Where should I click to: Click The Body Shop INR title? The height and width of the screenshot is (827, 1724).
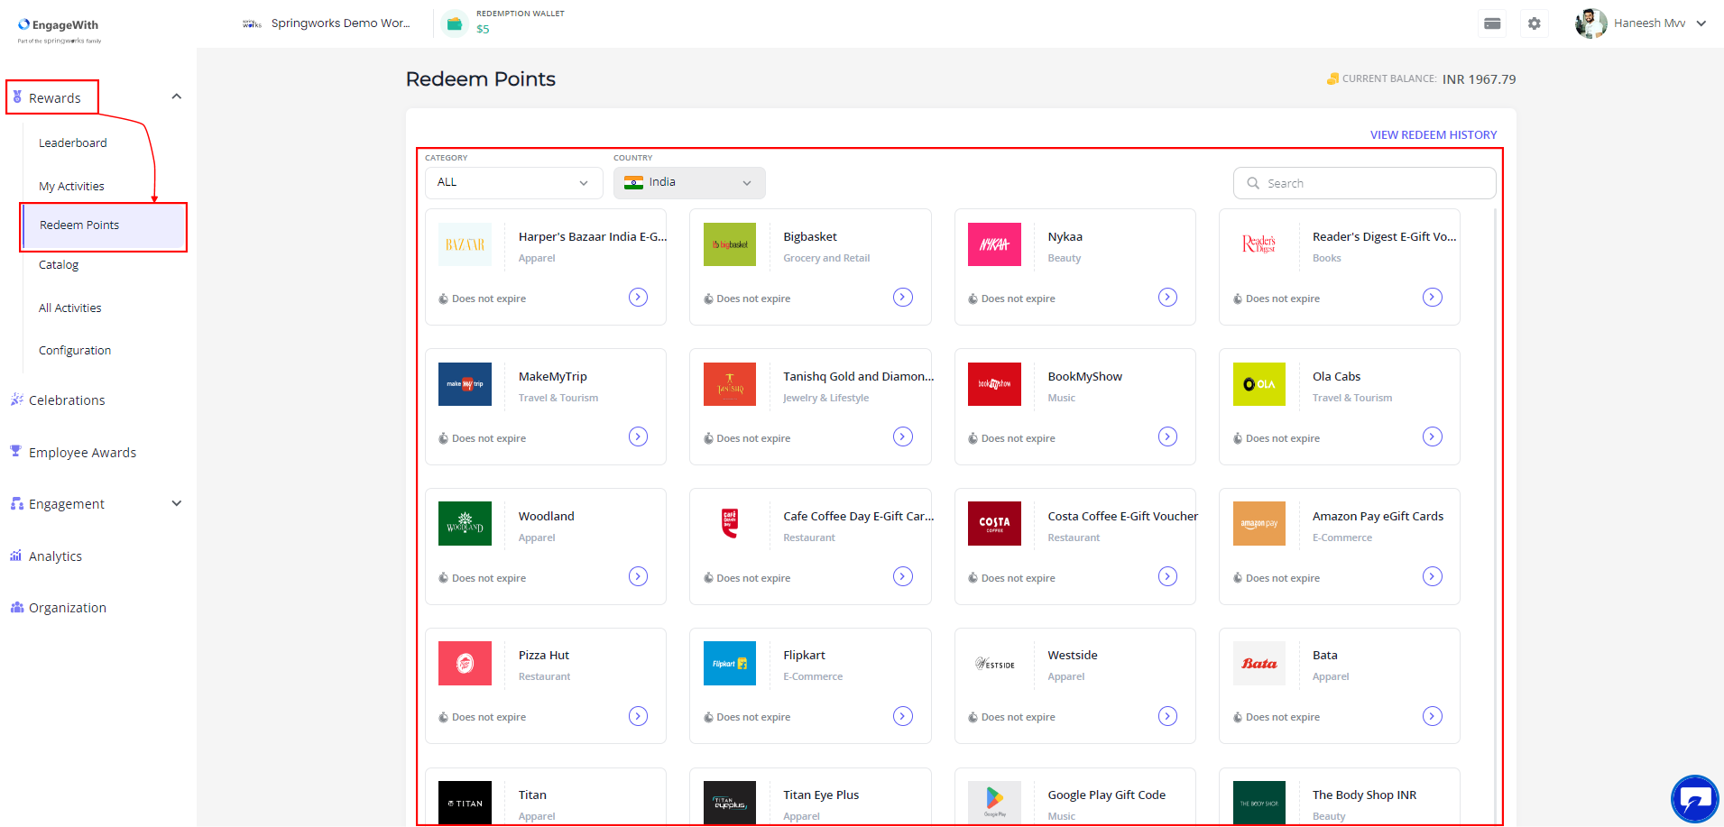1364,795
